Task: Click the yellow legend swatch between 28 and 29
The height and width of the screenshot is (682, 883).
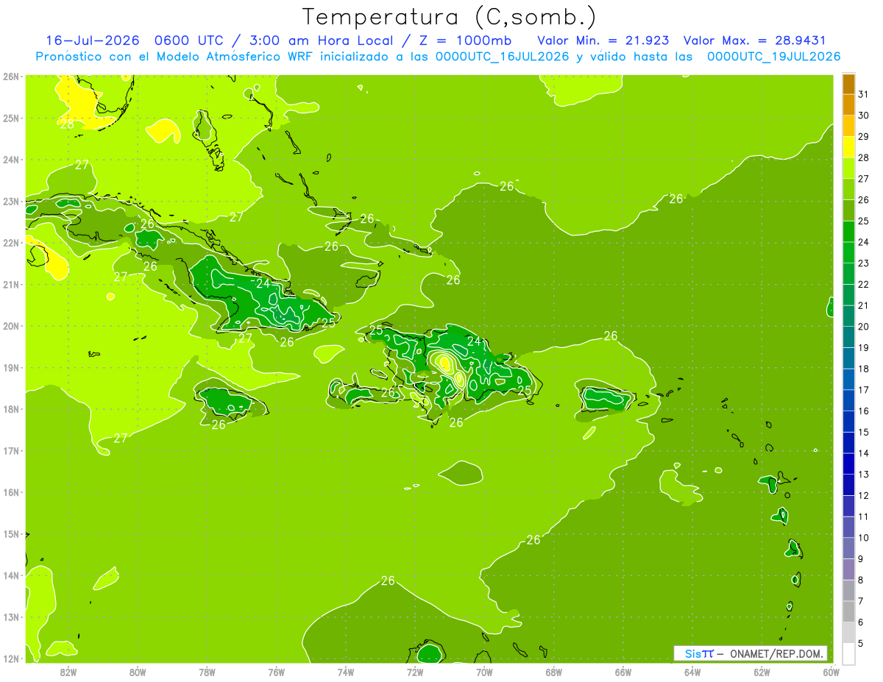Action: click(848, 147)
